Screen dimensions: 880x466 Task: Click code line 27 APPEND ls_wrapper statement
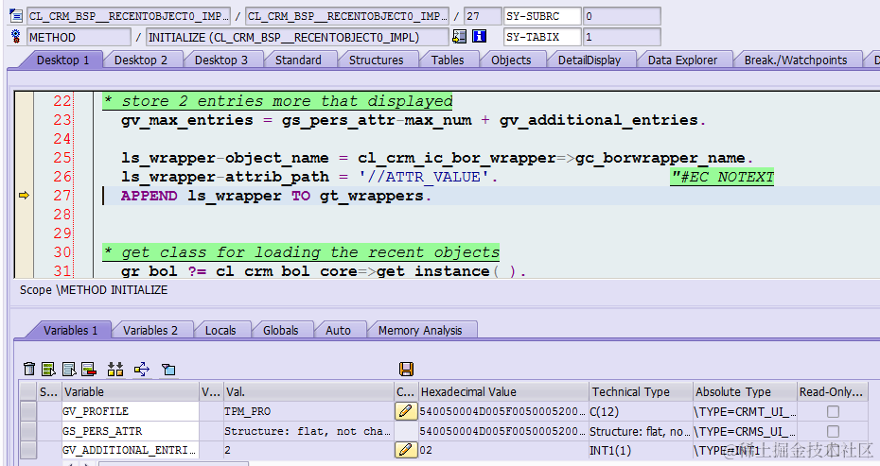(x=275, y=196)
